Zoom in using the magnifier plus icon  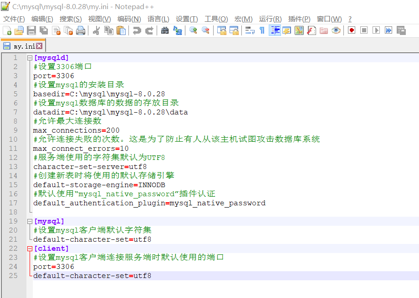tap(193, 30)
